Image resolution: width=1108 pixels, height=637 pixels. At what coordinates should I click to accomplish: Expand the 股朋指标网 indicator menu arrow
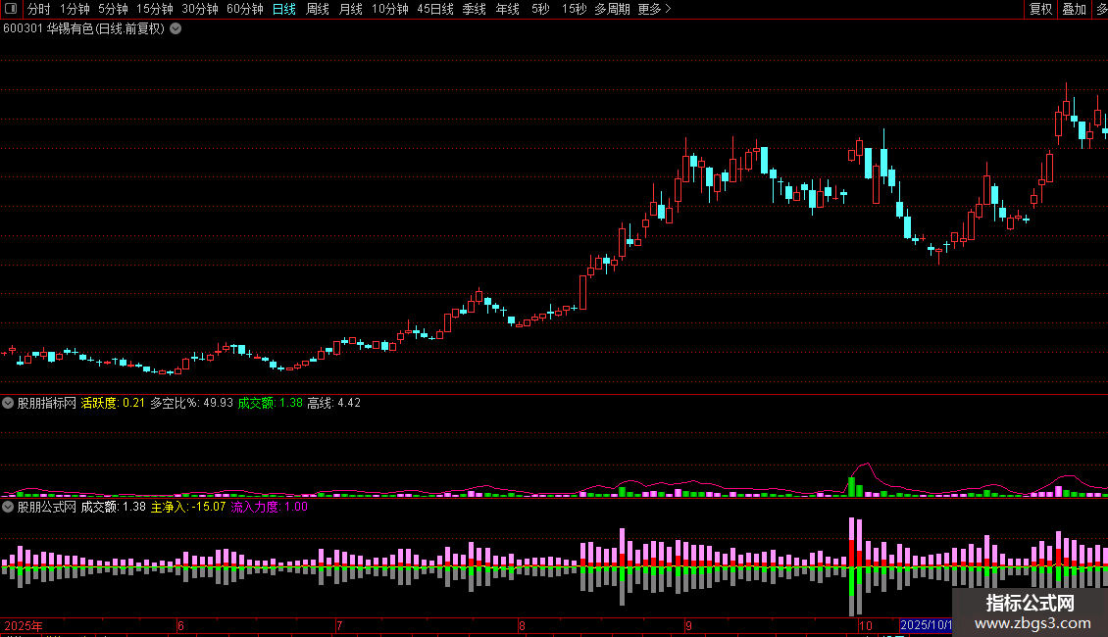8,403
